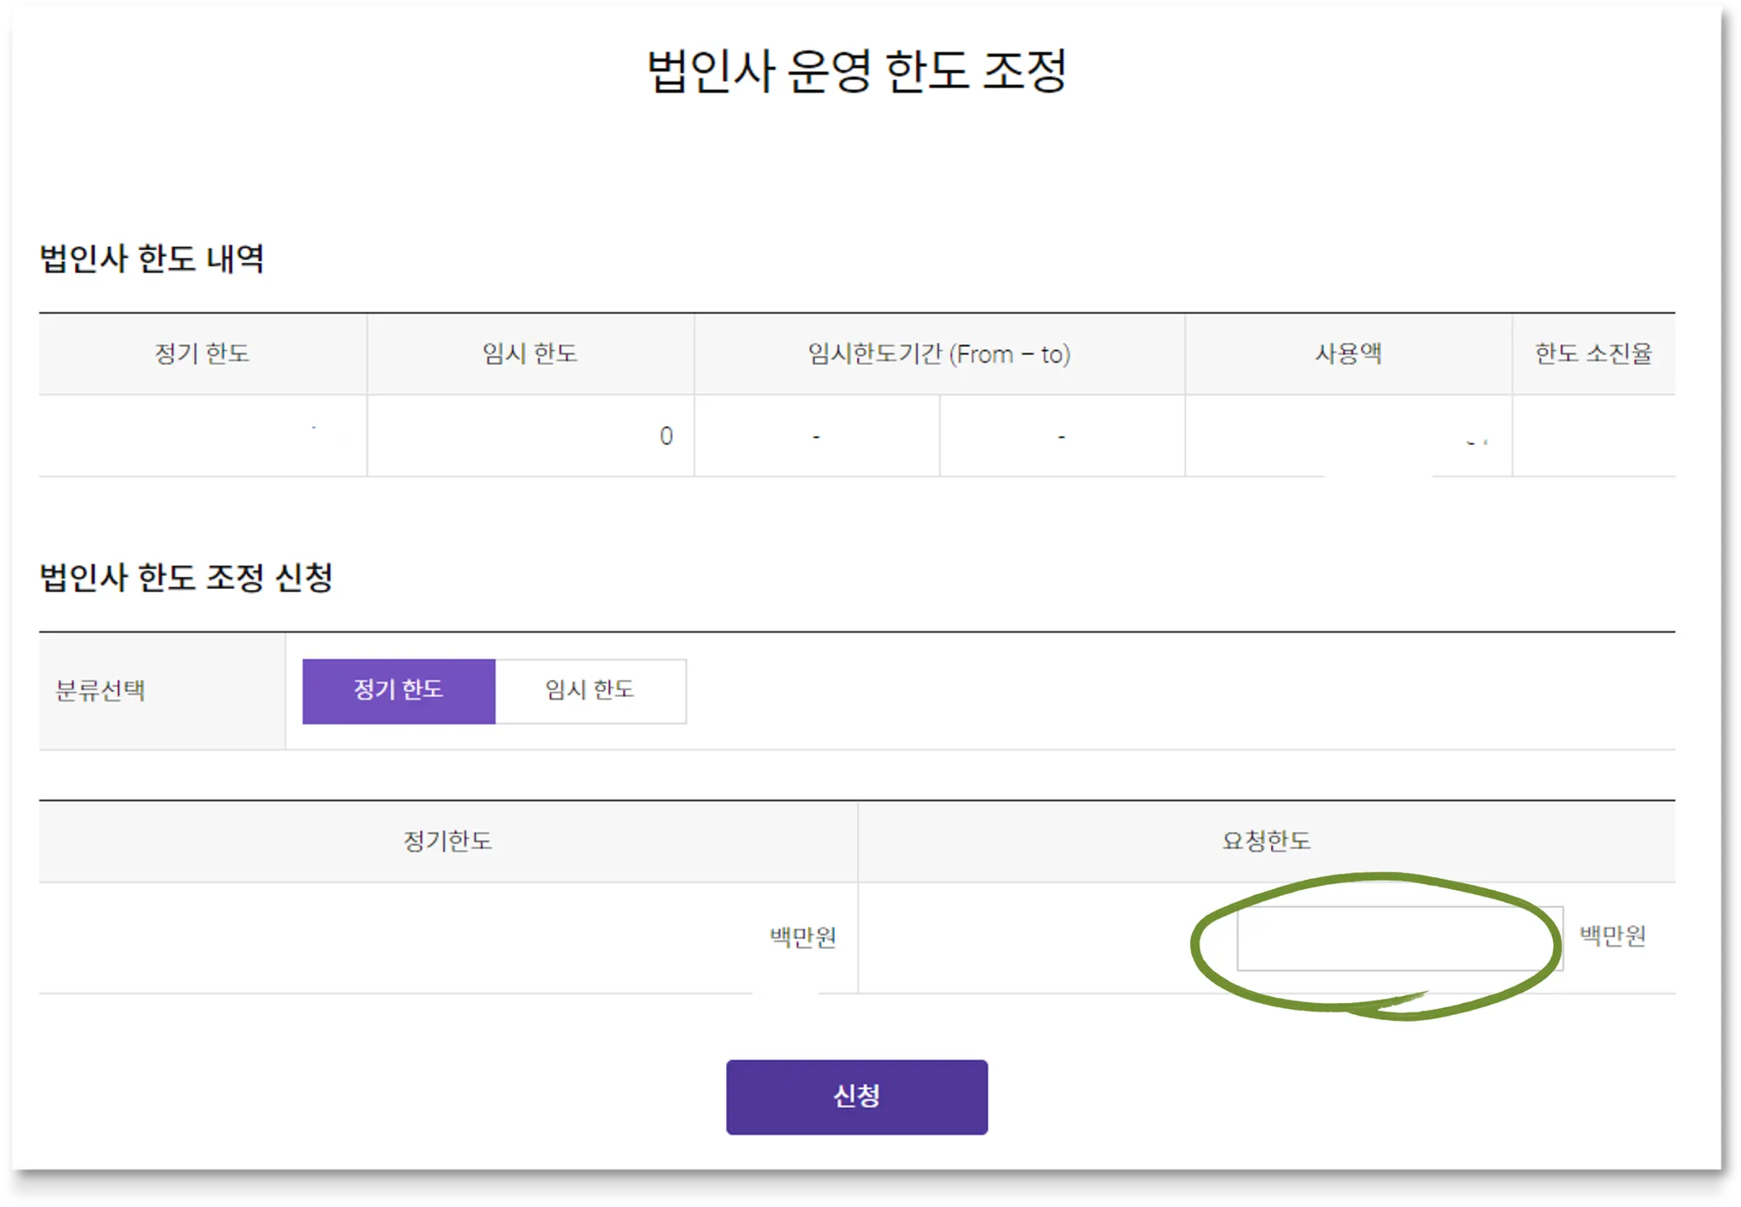Image resolution: width=1741 pixels, height=1207 pixels.
Task: Click the 정기 한도 table column header
Action: point(202,354)
